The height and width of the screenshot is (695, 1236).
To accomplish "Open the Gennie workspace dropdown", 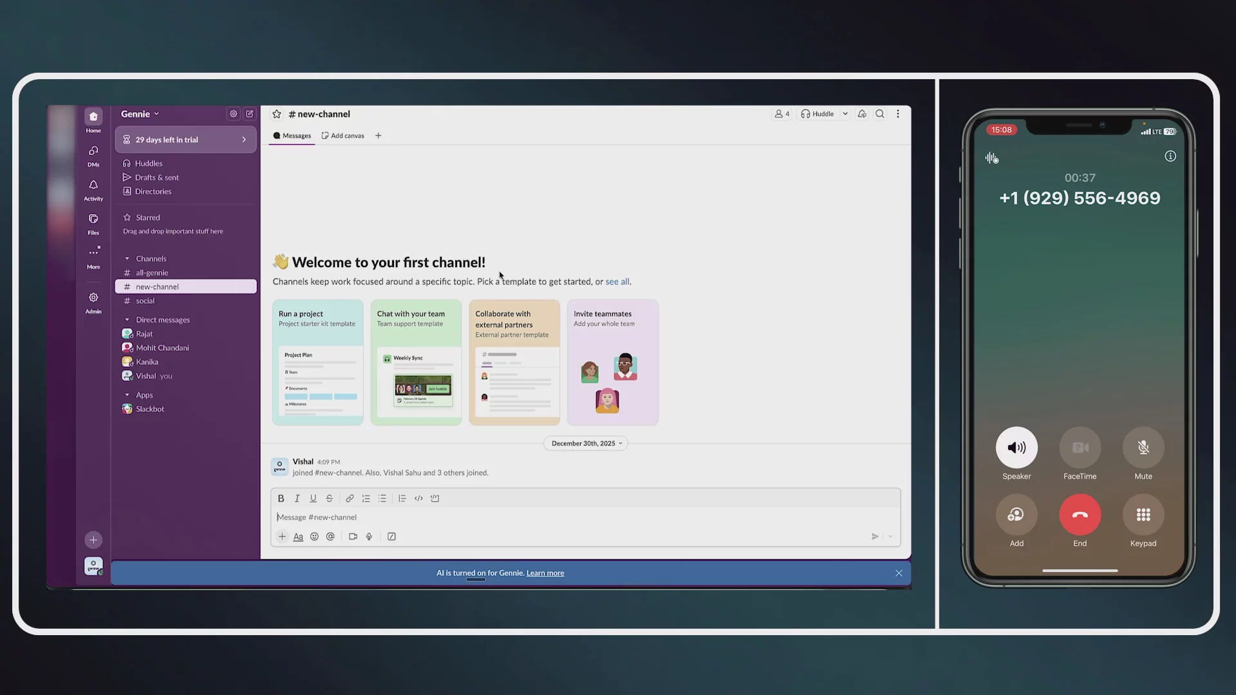I will (x=140, y=114).
